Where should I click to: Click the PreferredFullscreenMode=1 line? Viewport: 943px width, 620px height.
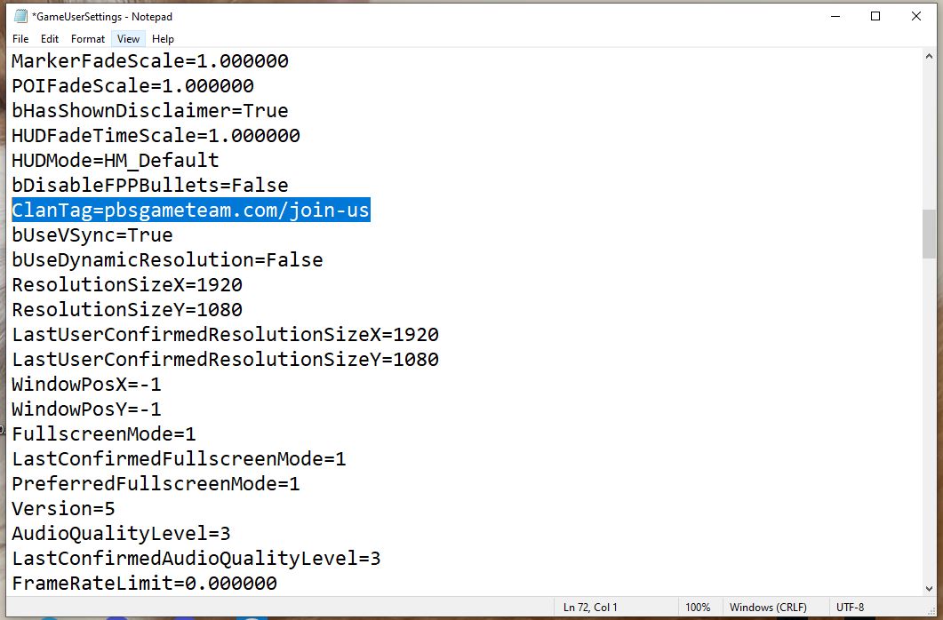[x=156, y=483]
